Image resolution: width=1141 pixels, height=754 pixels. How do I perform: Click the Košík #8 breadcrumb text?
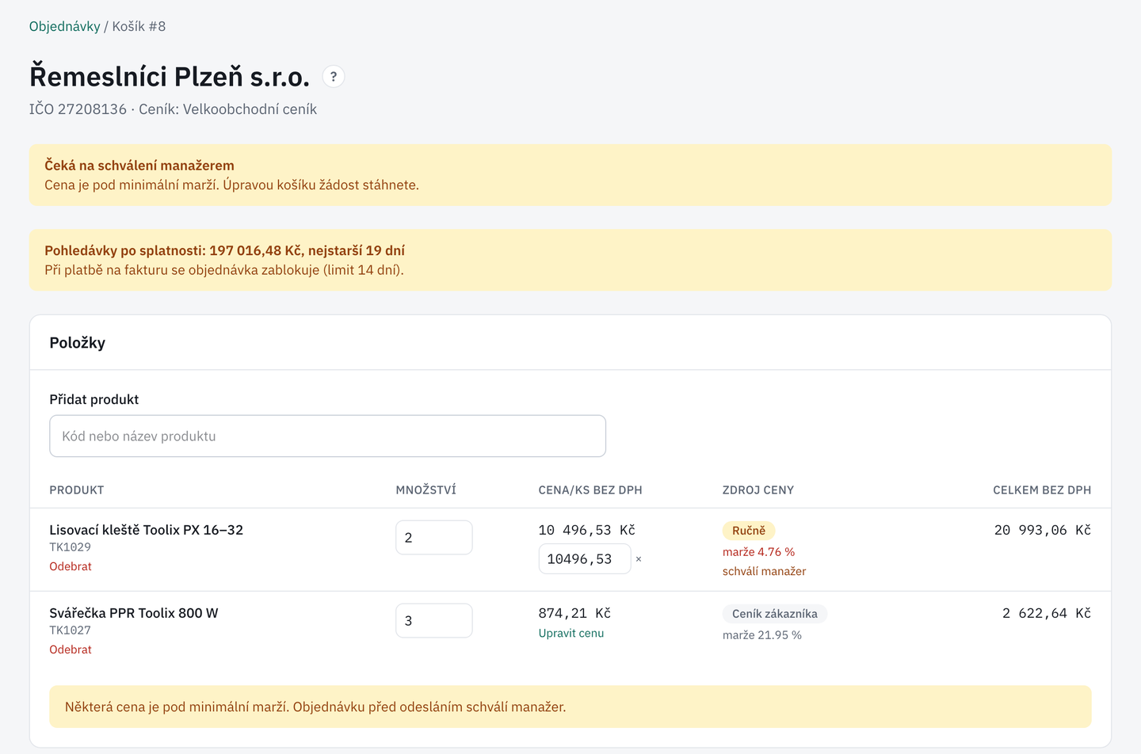click(x=139, y=26)
